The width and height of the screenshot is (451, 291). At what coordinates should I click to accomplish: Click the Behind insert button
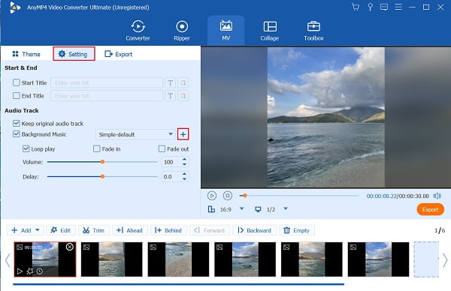click(168, 230)
